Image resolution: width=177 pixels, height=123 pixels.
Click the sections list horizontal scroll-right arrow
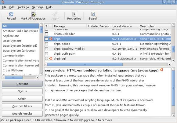(37, 78)
